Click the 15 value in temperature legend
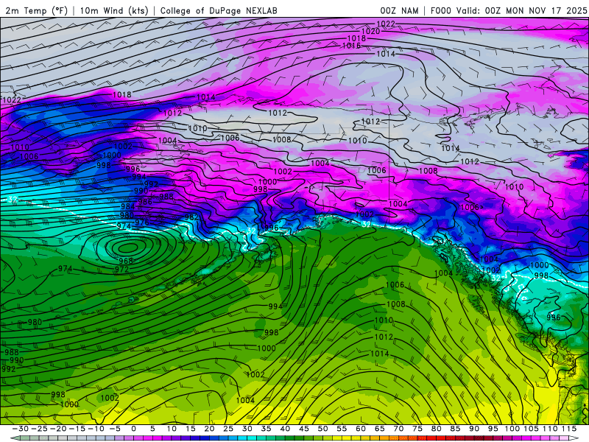Screen dimensions: 589x442 click(191, 429)
